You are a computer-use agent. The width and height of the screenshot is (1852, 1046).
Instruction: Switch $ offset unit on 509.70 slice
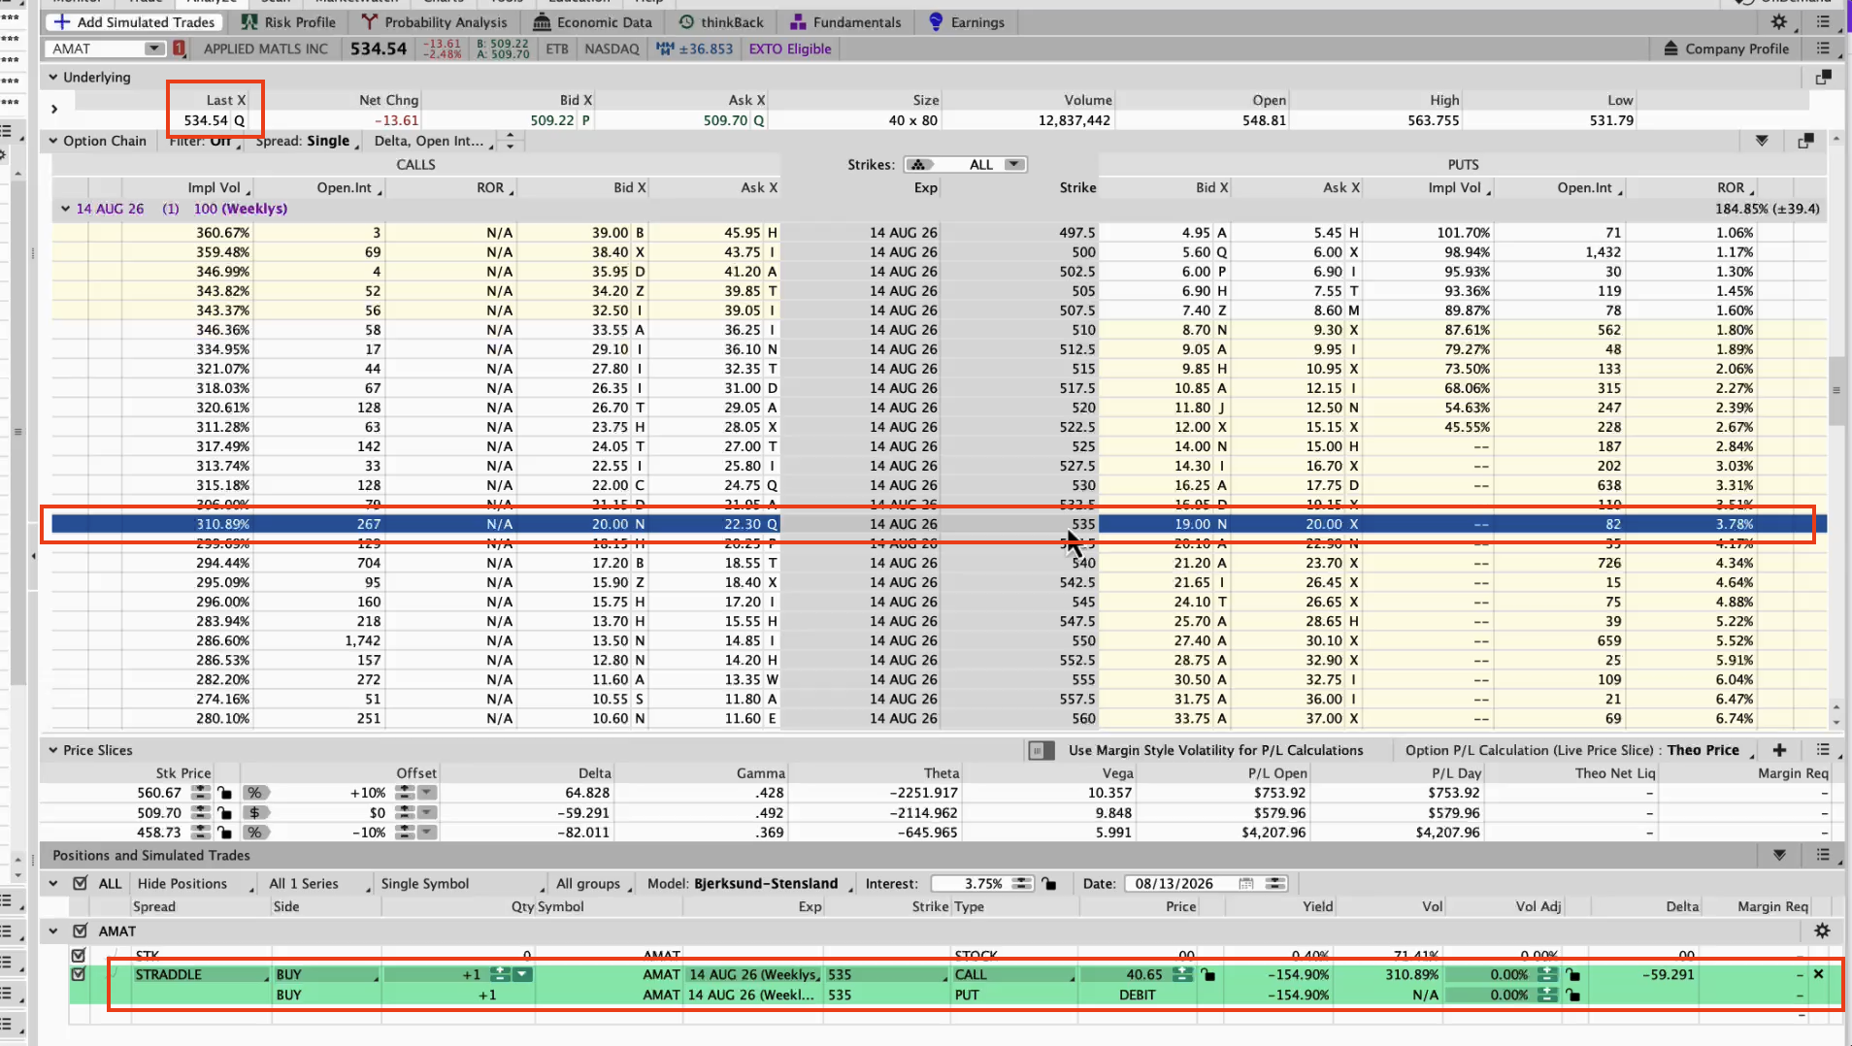254,812
